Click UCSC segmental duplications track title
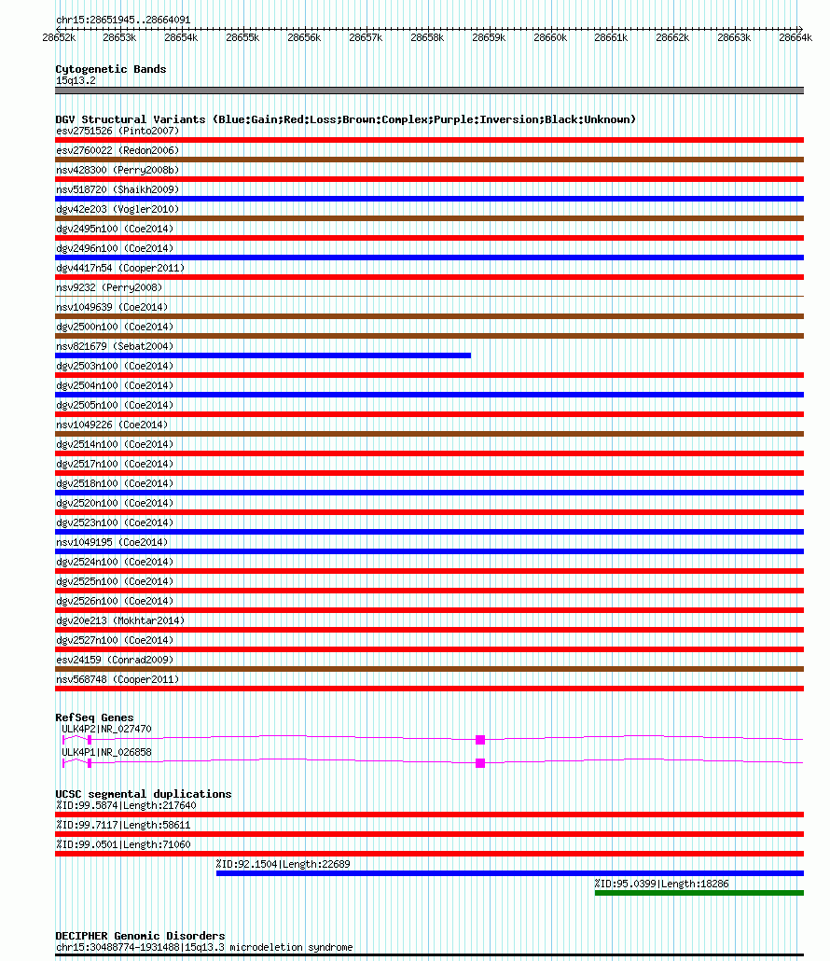This screenshot has width=830, height=961. pyautogui.click(x=144, y=794)
